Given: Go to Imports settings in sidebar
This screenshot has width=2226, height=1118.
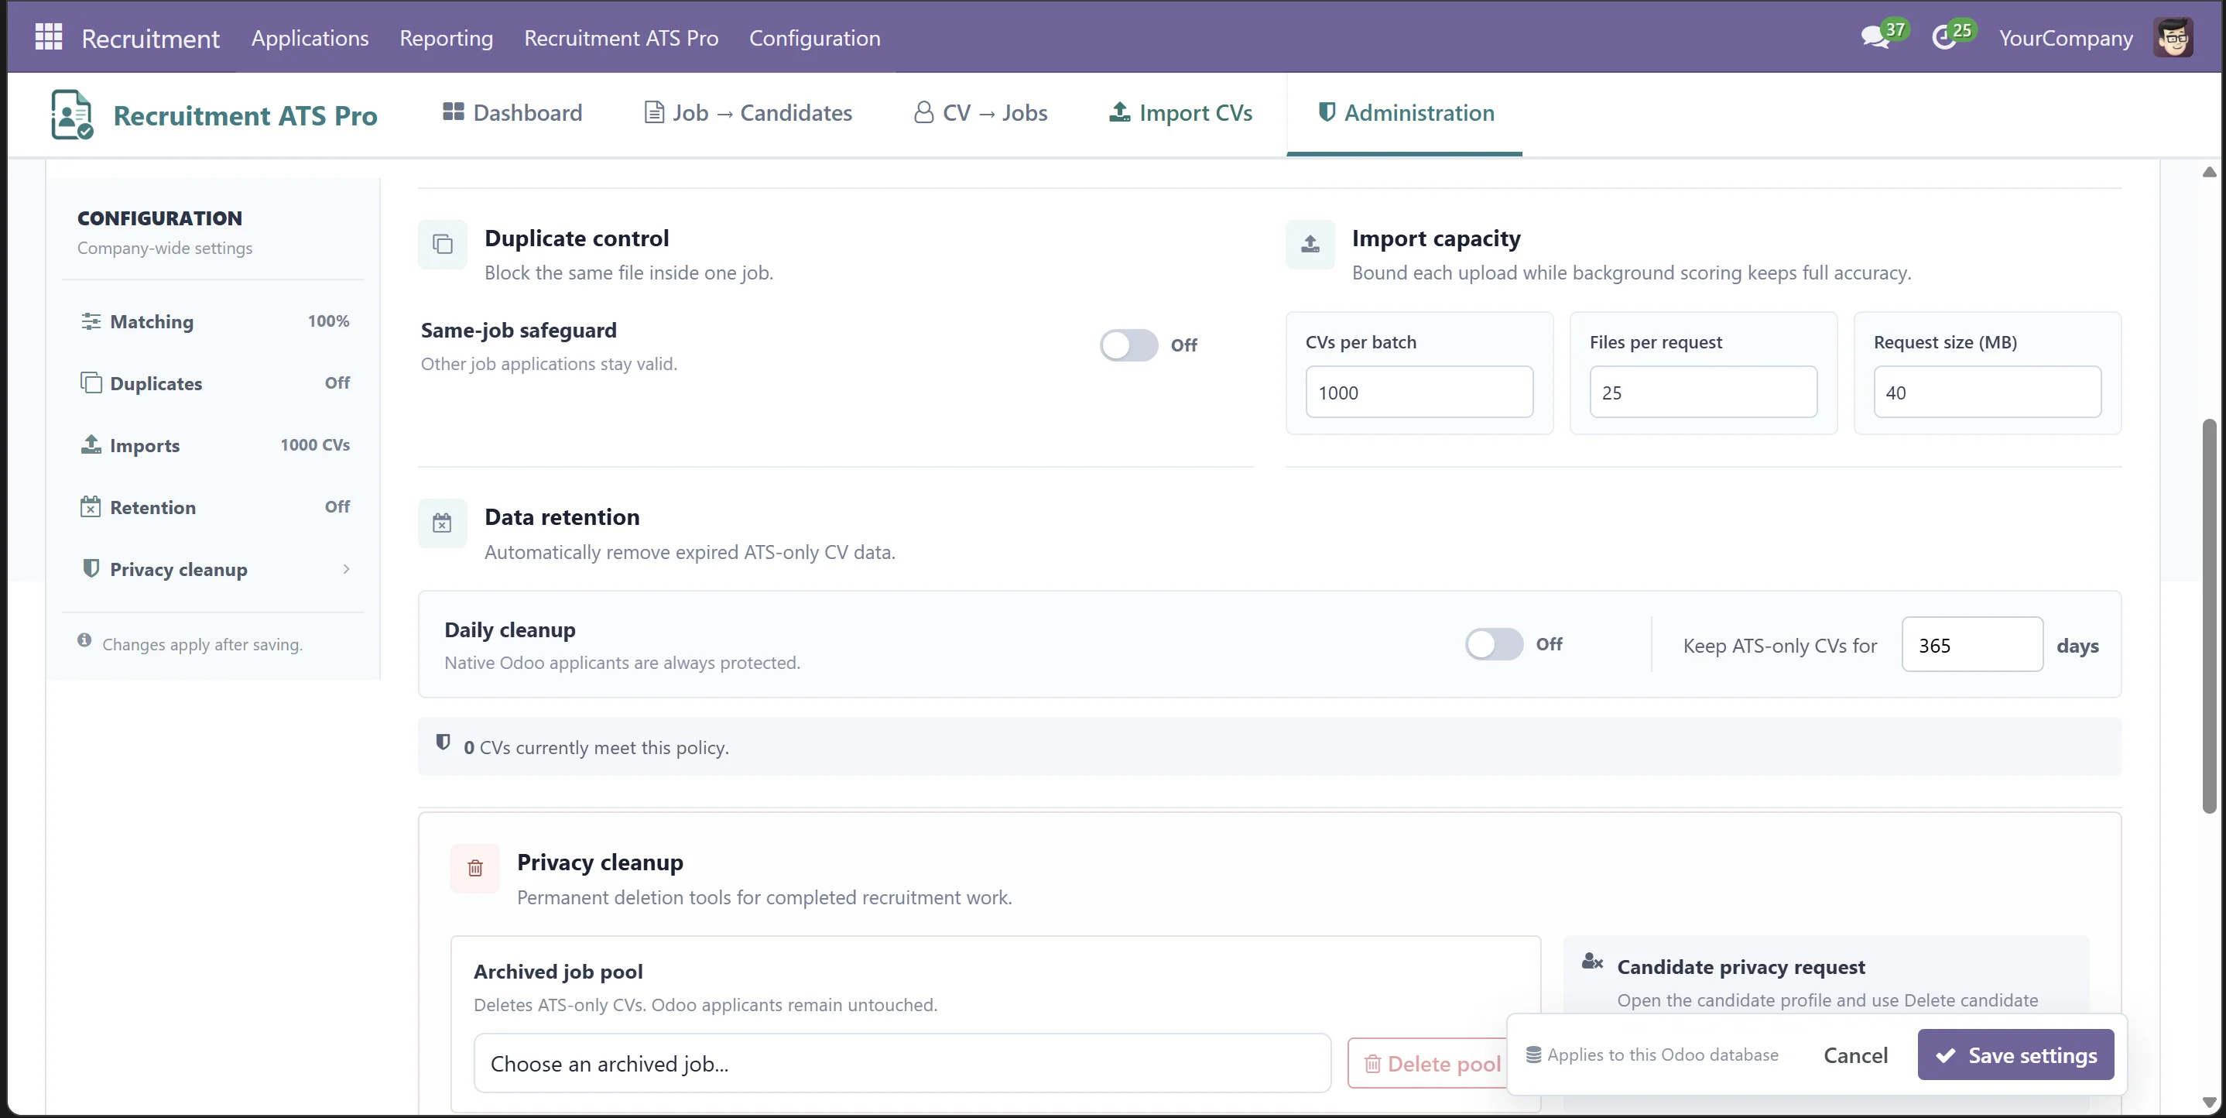Looking at the screenshot, I should click(x=214, y=445).
